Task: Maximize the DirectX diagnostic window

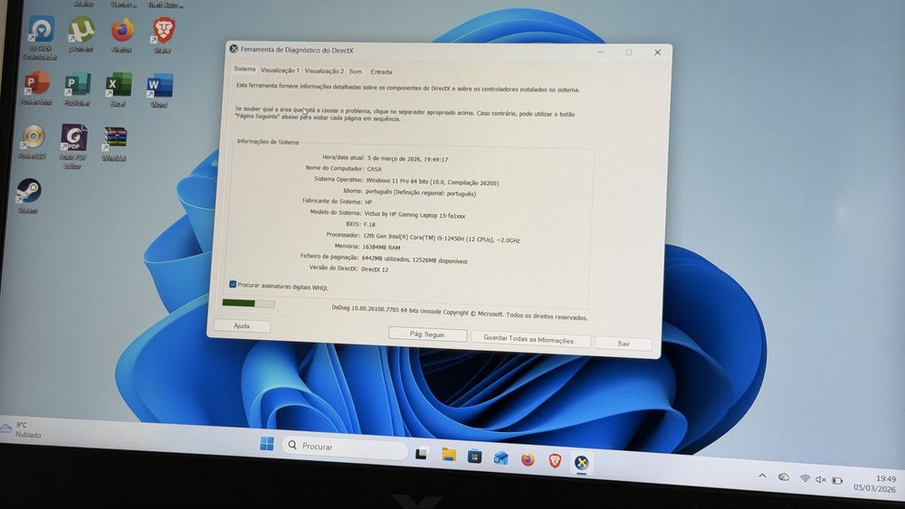Action: click(629, 52)
